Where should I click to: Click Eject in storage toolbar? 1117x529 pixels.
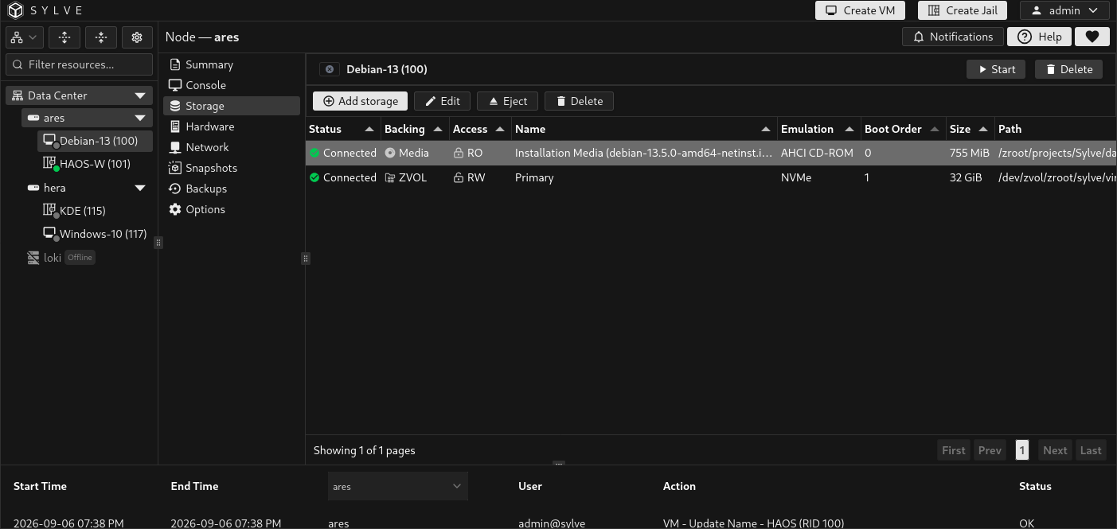(507, 101)
